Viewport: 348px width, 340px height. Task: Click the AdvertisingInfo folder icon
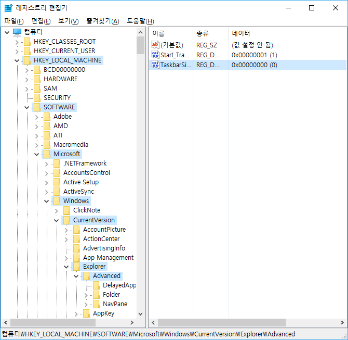pos(76,248)
